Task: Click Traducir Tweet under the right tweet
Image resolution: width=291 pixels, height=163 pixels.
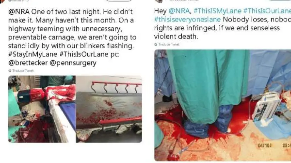Action: pyautogui.click(x=169, y=44)
